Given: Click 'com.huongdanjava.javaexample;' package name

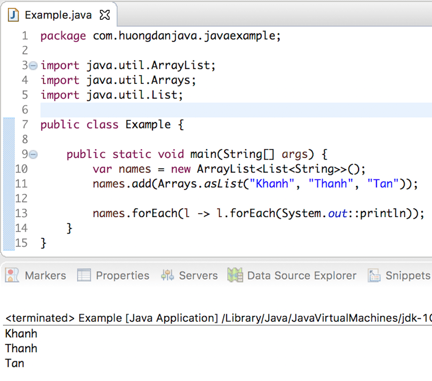Looking at the screenshot, I should (187, 36).
